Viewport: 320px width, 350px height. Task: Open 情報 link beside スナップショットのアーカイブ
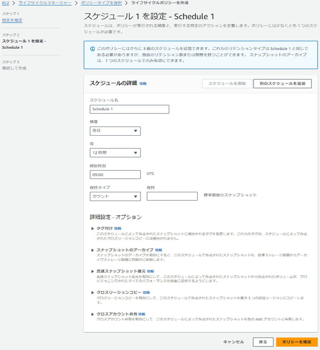click(158, 250)
